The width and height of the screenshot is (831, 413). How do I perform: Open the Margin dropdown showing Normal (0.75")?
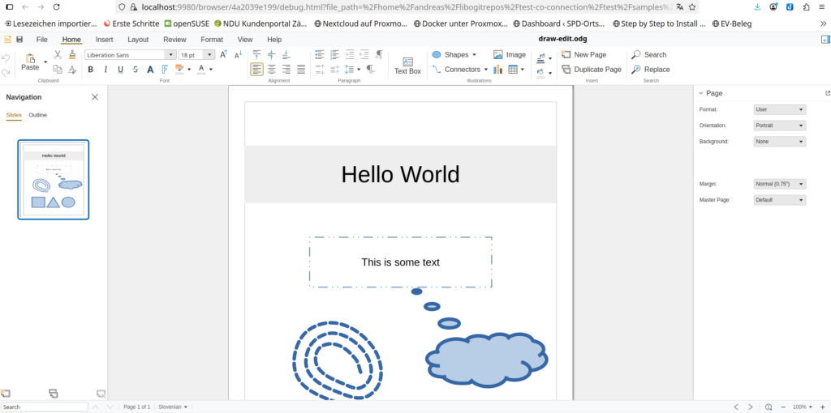[780, 184]
